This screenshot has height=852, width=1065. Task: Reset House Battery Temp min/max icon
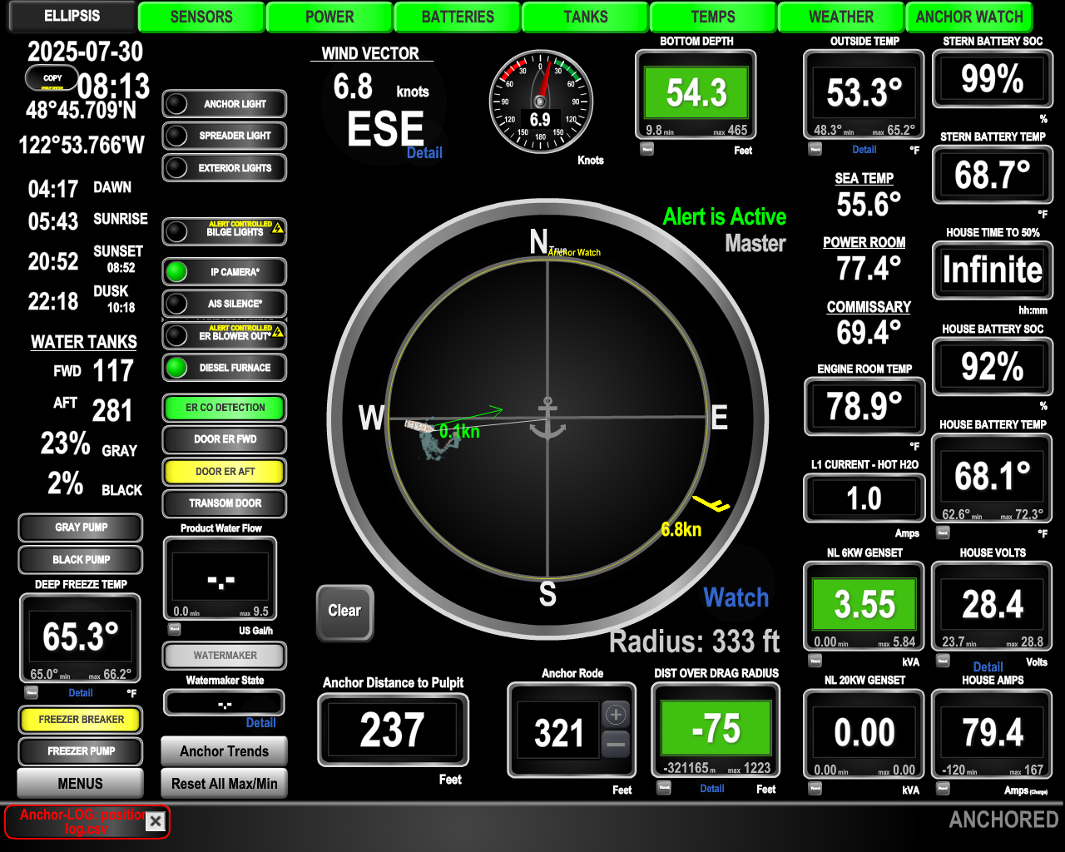point(943,532)
